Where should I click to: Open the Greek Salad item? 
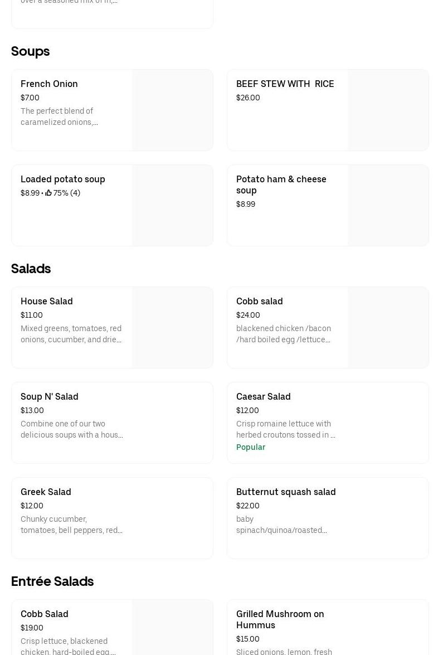click(x=46, y=492)
